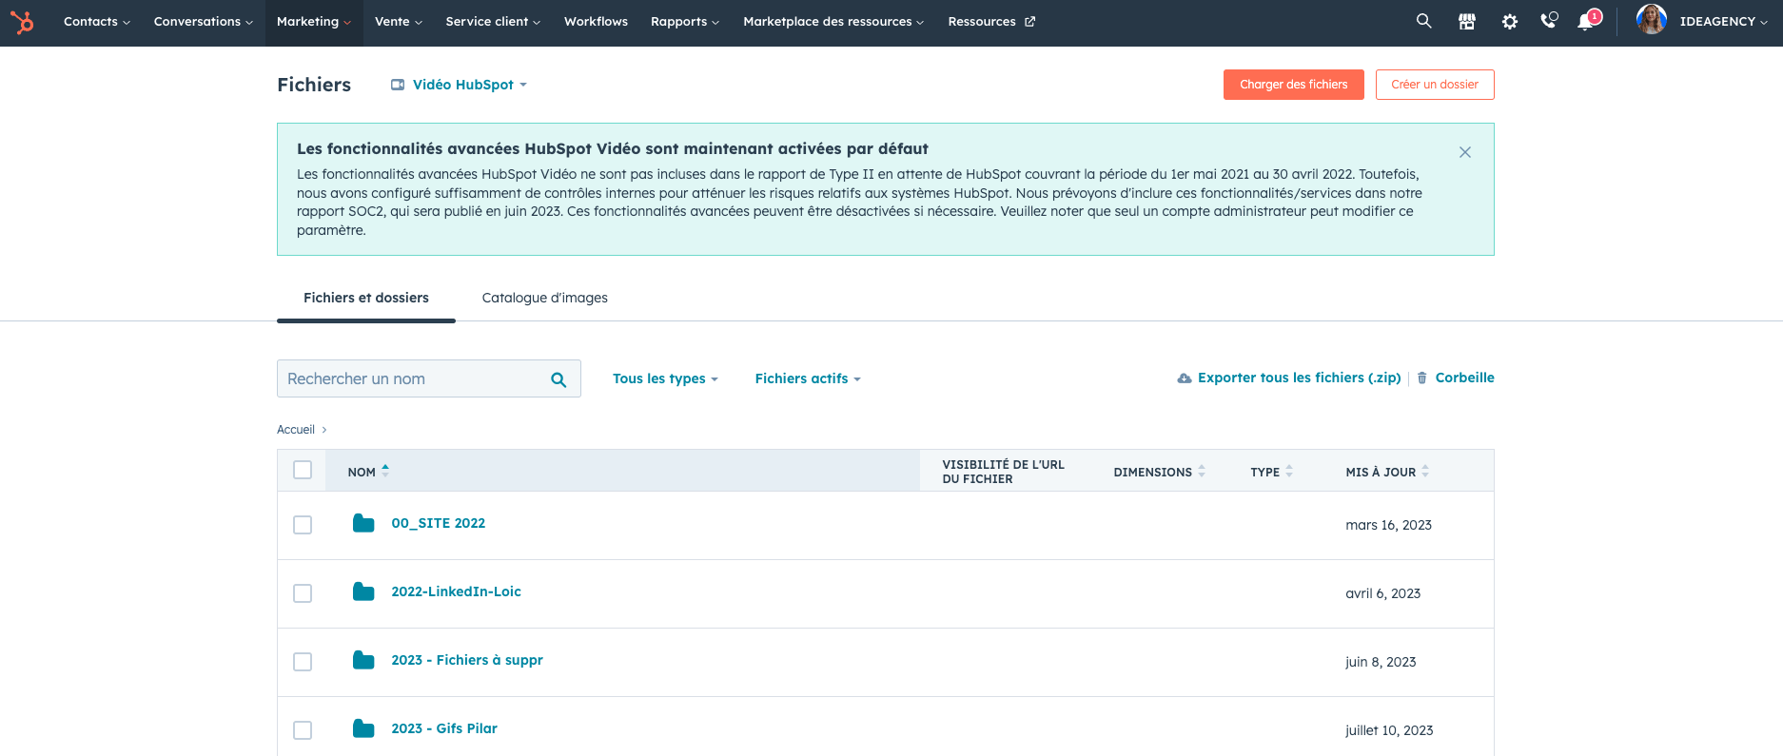Expand the Vidéo HubSpot dropdown

[460, 85]
